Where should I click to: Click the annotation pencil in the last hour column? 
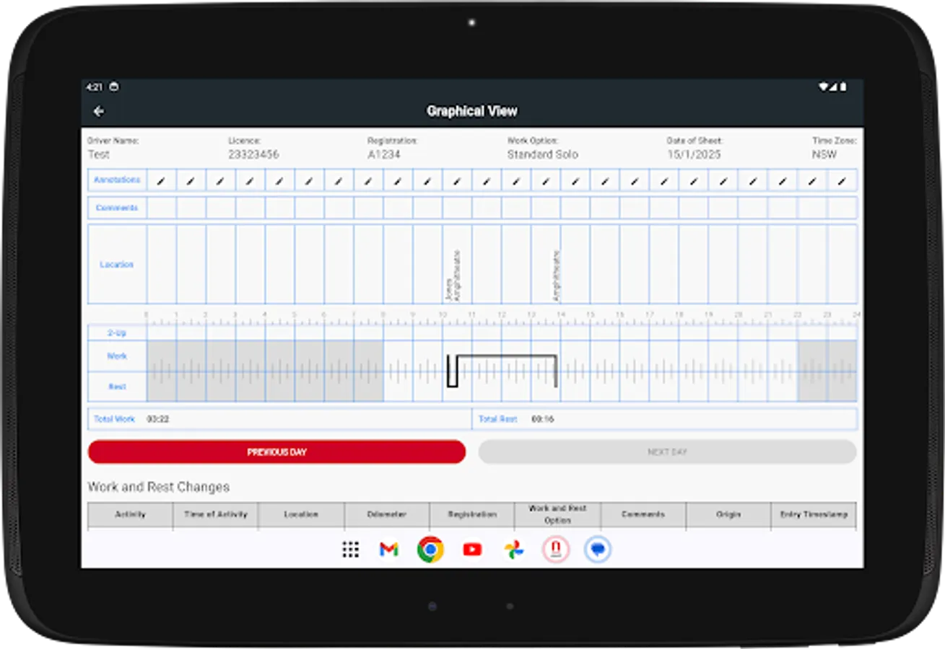click(x=841, y=180)
